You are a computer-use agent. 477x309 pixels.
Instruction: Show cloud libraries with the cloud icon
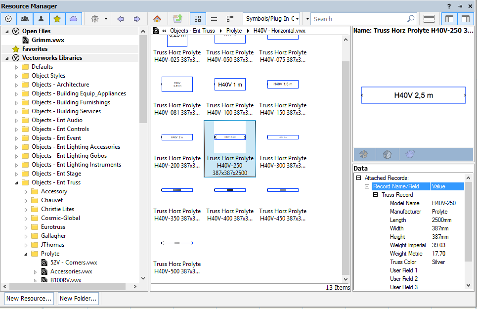point(74,18)
